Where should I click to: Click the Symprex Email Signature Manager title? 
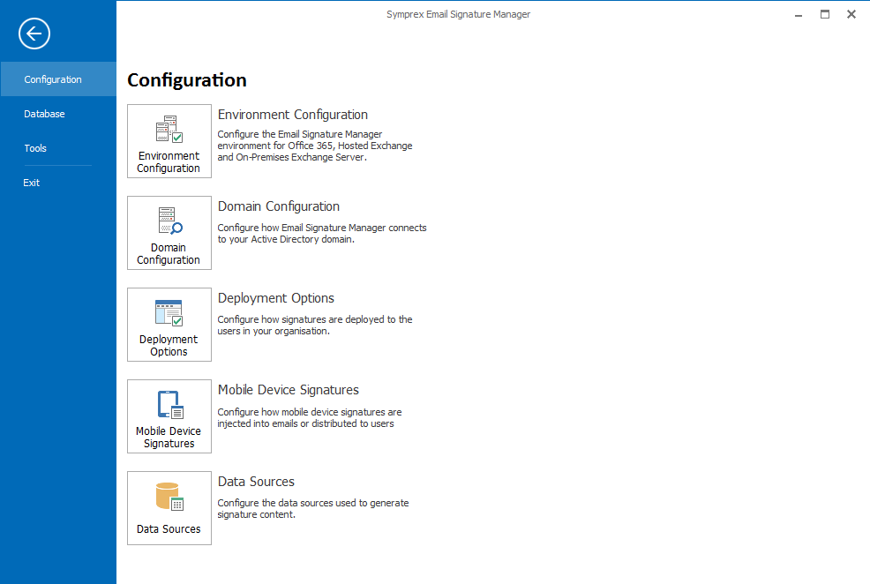458,14
